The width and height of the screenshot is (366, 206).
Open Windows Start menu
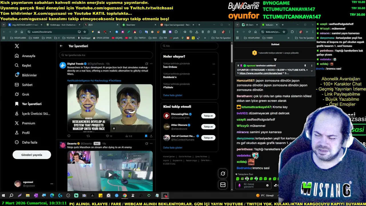point(3,196)
